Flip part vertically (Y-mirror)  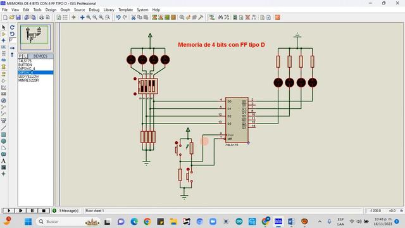(12, 54)
